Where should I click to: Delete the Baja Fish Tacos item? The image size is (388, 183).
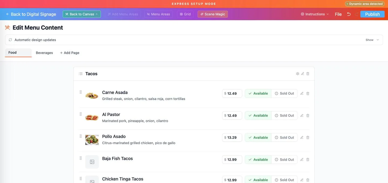pos(308,160)
